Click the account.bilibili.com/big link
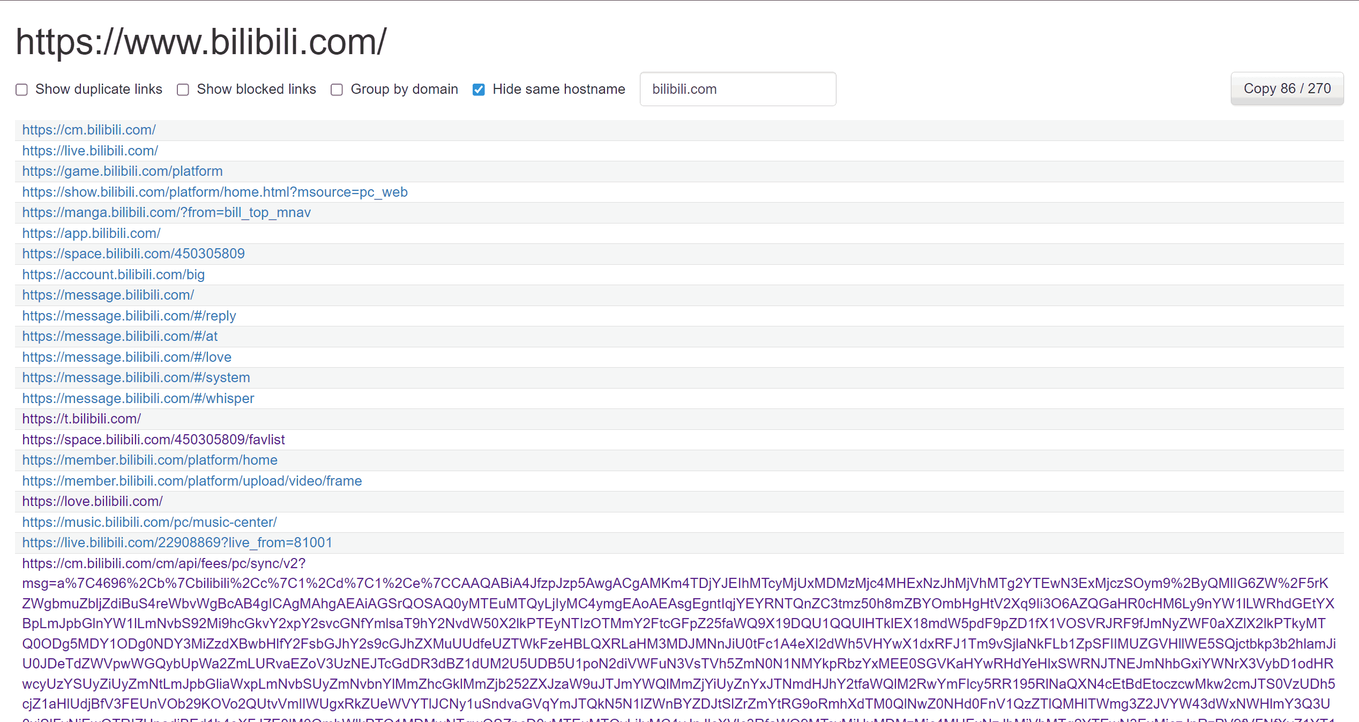The width and height of the screenshot is (1359, 722). [x=113, y=274]
